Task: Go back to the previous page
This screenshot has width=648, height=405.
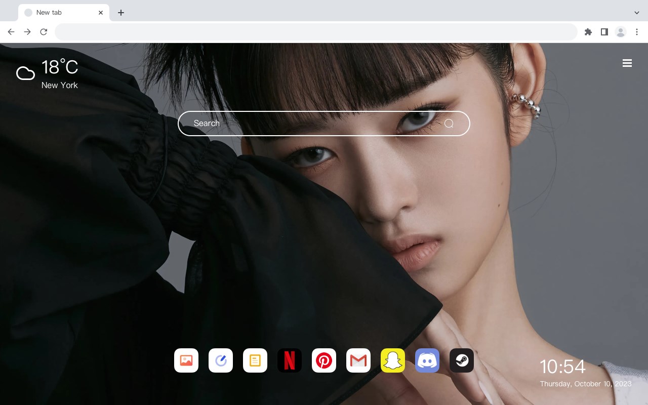Action: pos(11,32)
